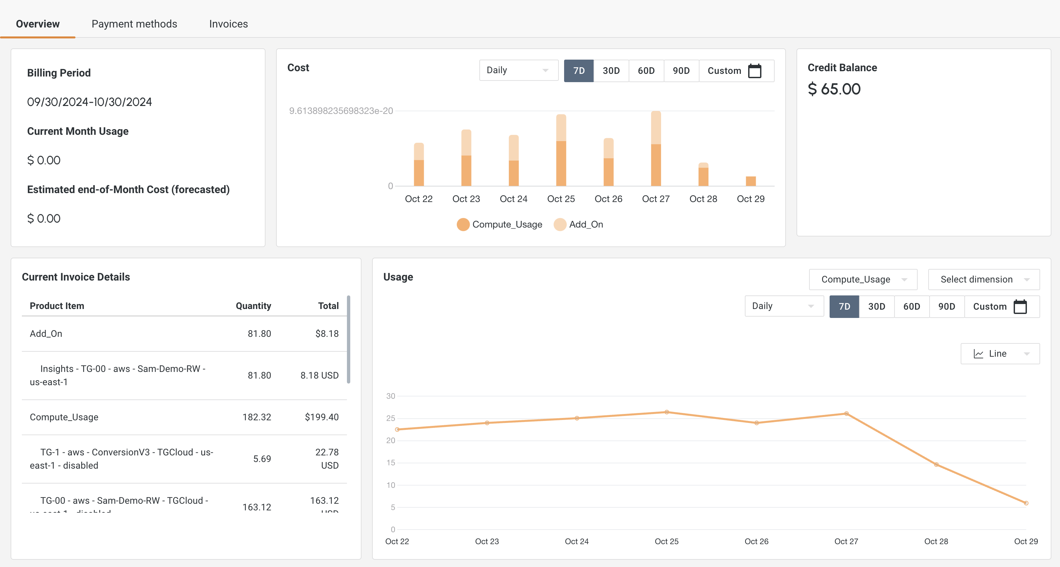The image size is (1060, 567).
Task: Click the 90D button in Cost chart
Action: click(681, 70)
